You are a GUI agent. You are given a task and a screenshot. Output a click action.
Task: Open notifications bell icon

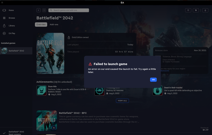click(x=205, y=10)
